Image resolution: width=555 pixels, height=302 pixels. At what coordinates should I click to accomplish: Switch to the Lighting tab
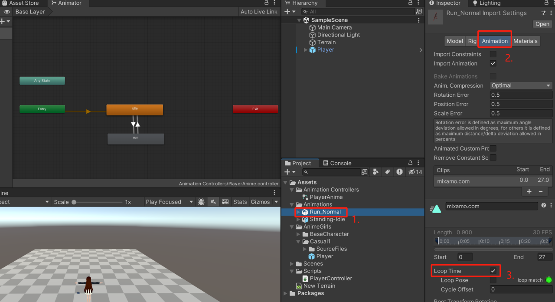486,3
